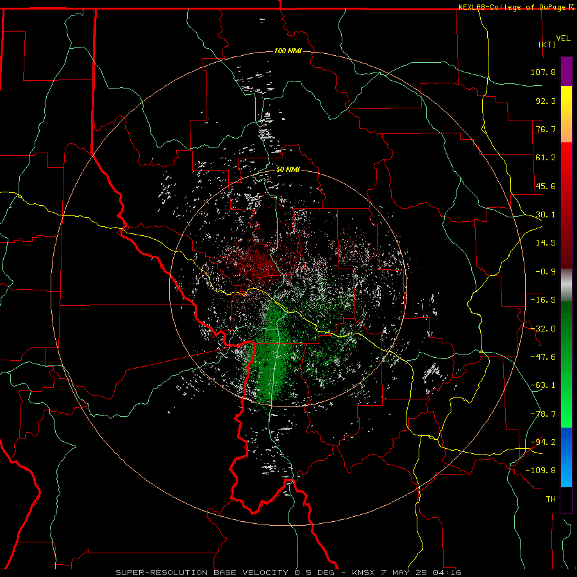Click the -78.7 velocity scale value

(543, 414)
